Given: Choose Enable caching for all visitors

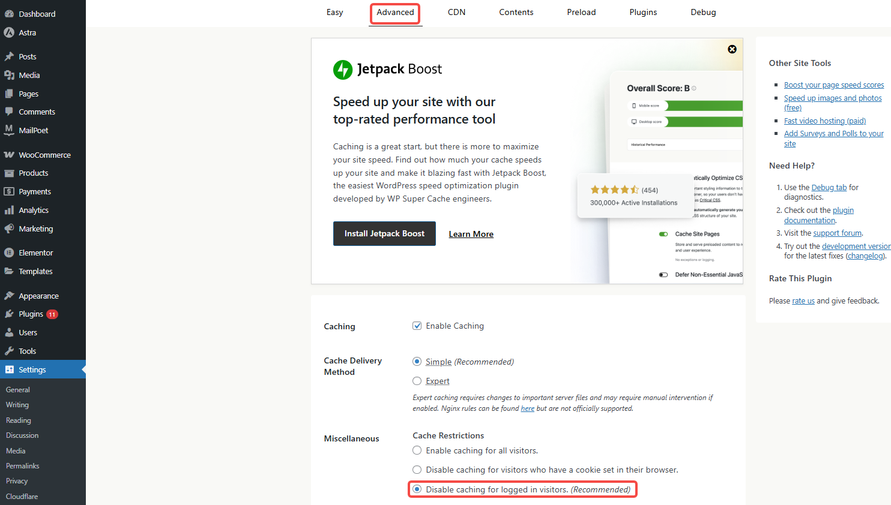Looking at the screenshot, I should tap(417, 450).
